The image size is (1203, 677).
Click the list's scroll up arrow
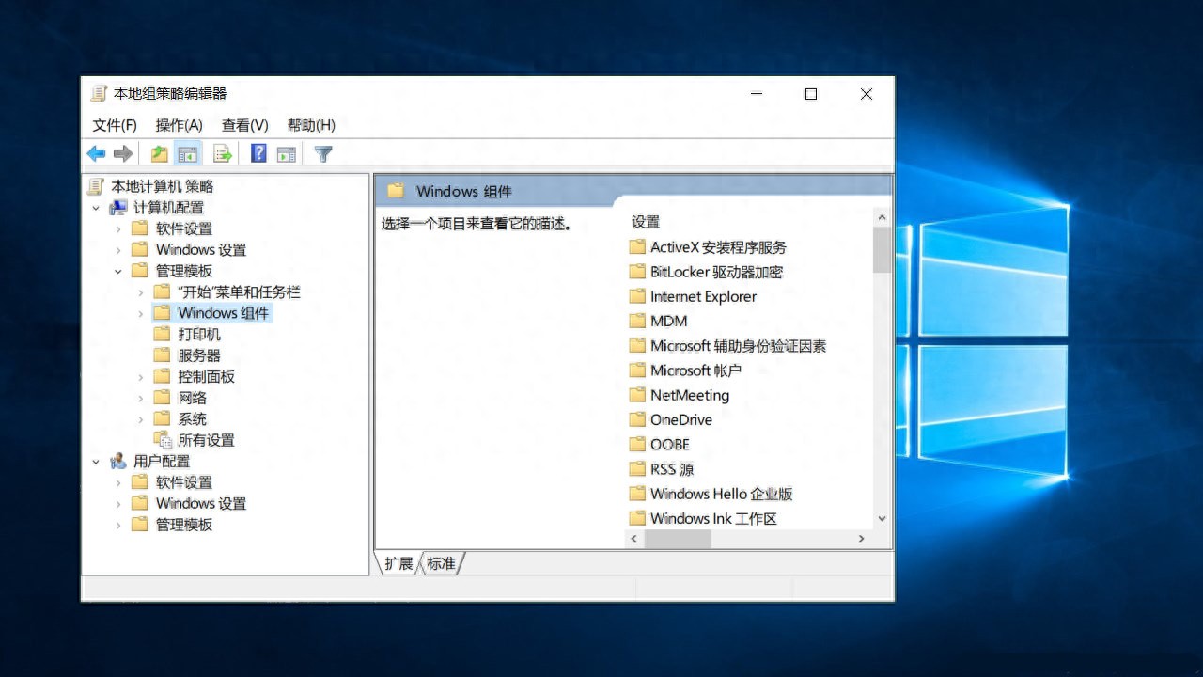(882, 218)
